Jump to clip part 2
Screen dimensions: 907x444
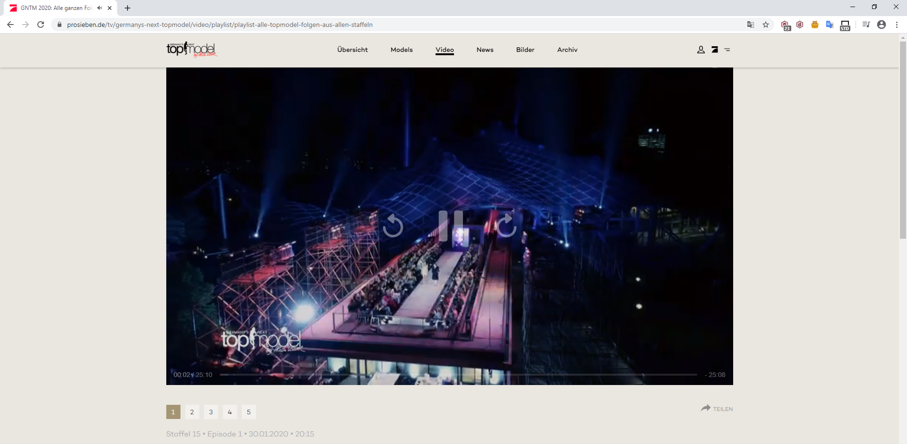point(192,412)
